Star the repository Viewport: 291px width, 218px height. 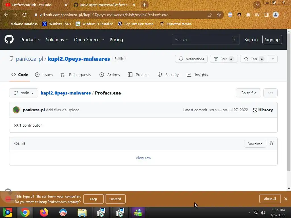(x=254, y=59)
